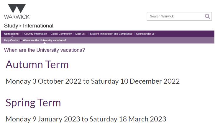Click the page title When are the University vacations?
The image size is (215, 125).
click(x=45, y=50)
